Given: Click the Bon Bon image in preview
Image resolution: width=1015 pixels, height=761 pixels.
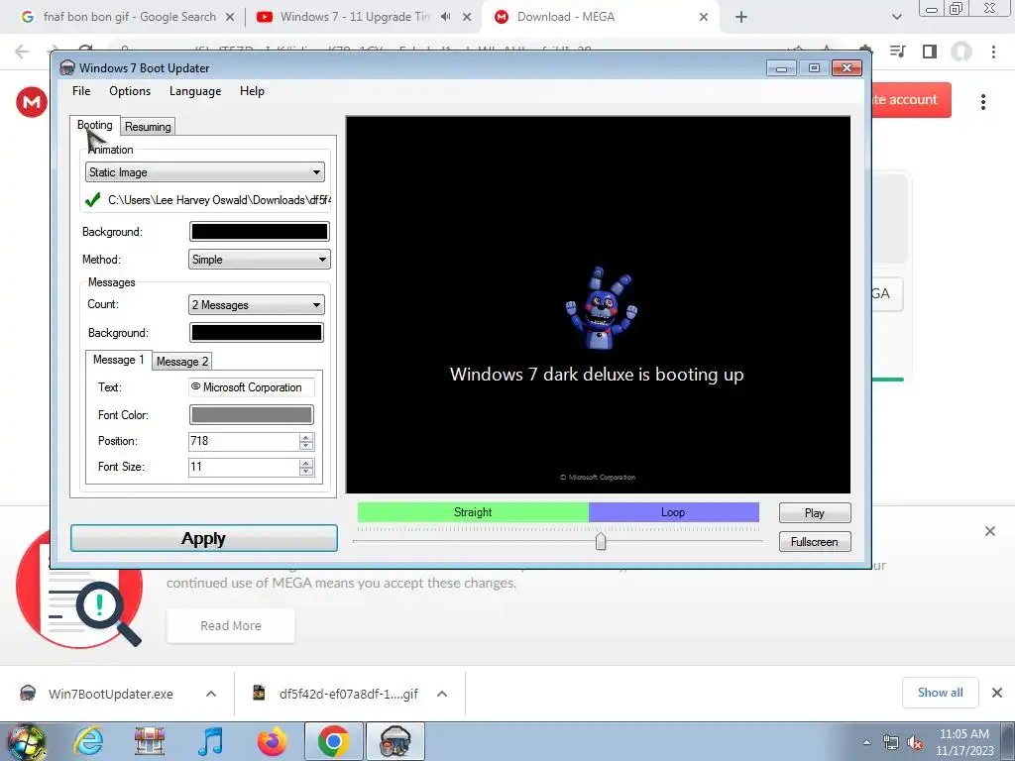Looking at the screenshot, I should [x=602, y=307].
